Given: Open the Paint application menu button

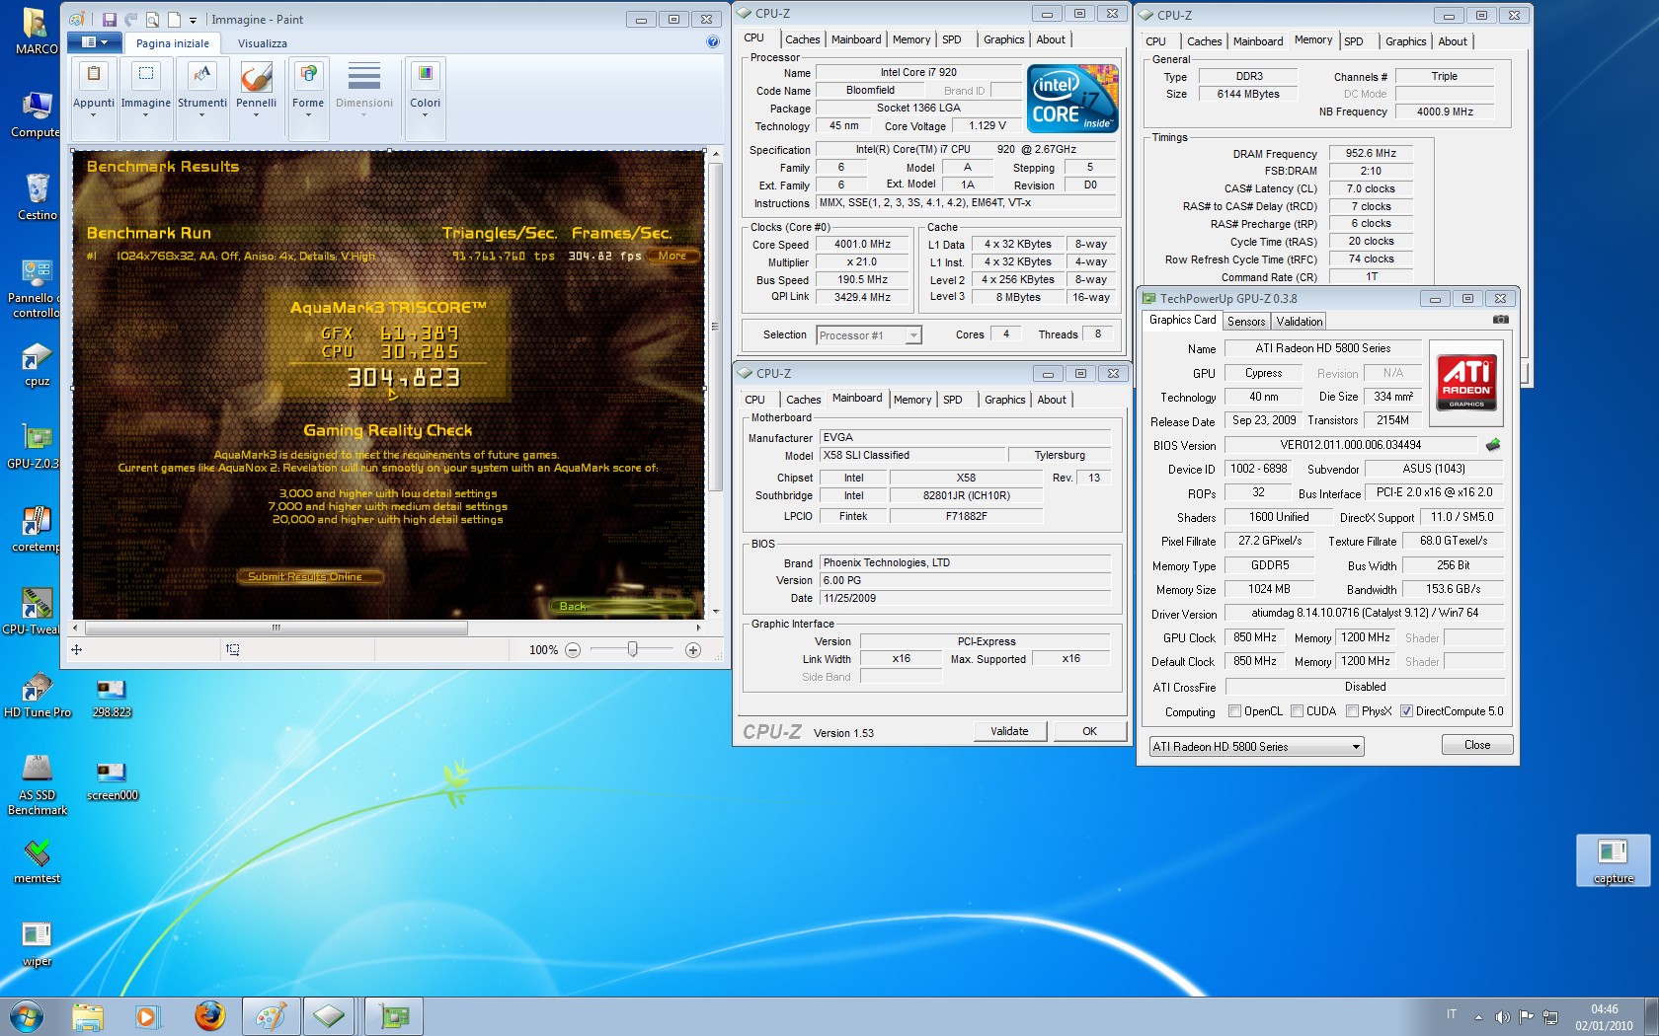Looking at the screenshot, I should [x=96, y=42].
